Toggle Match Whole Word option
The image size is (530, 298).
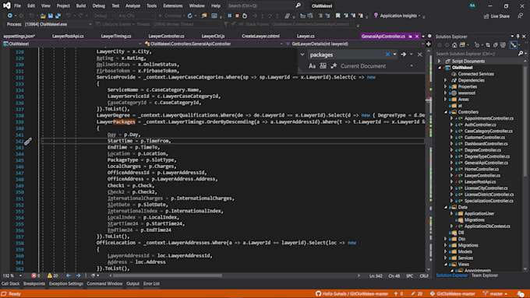pyautogui.click(x=323, y=66)
